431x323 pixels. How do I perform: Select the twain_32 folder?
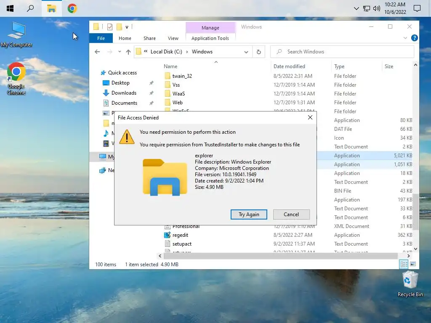tap(182, 76)
